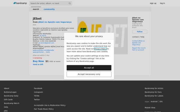Switch to the merch tab
The image size is (180, 112).
tap(36, 9)
